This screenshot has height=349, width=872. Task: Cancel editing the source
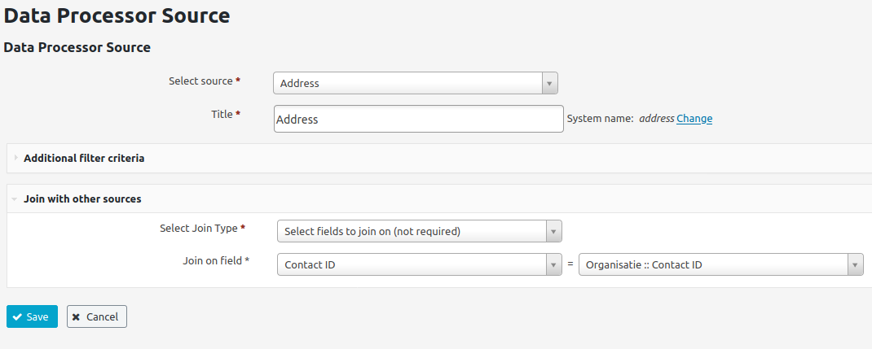[x=97, y=316]
